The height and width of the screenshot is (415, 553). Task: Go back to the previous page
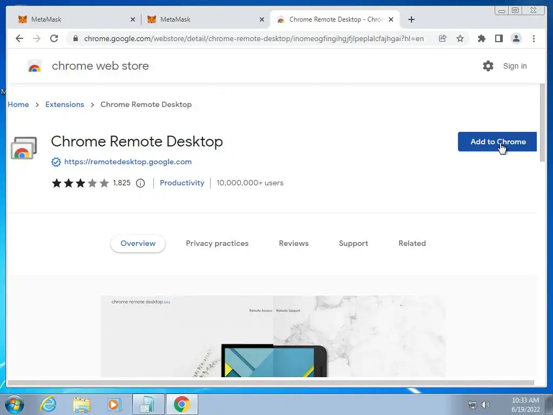pos(19,38)
